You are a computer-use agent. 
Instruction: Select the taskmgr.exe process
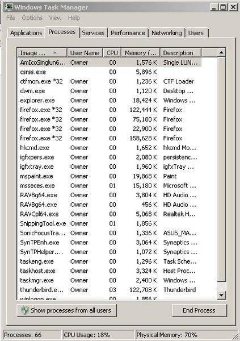pyautogui.click(x=110, y=280)
